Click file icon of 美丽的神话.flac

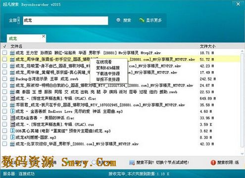[x=12, y=118]
